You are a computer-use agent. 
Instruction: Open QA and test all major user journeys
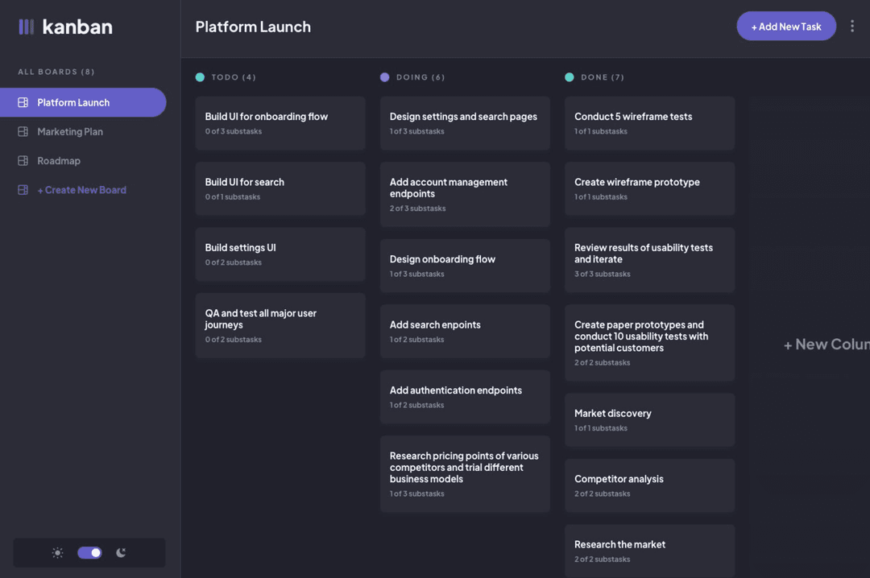(280, 325)
